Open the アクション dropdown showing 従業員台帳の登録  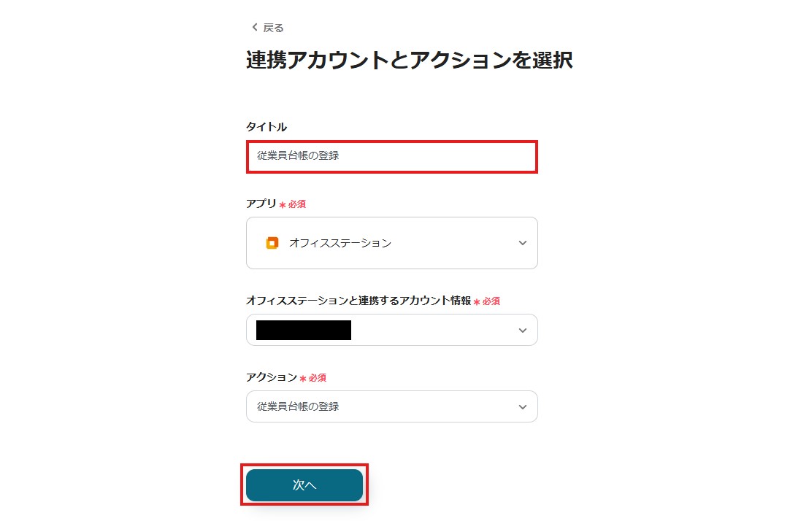[x=391, y=406]
